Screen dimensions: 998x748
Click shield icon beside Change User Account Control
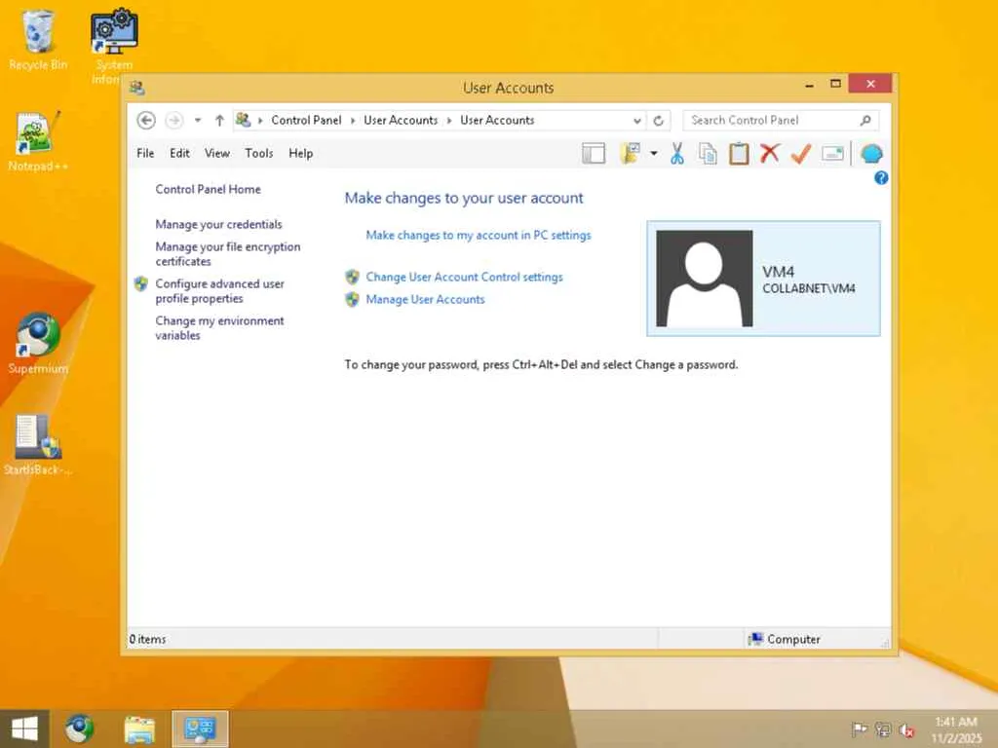click(352, 277)
